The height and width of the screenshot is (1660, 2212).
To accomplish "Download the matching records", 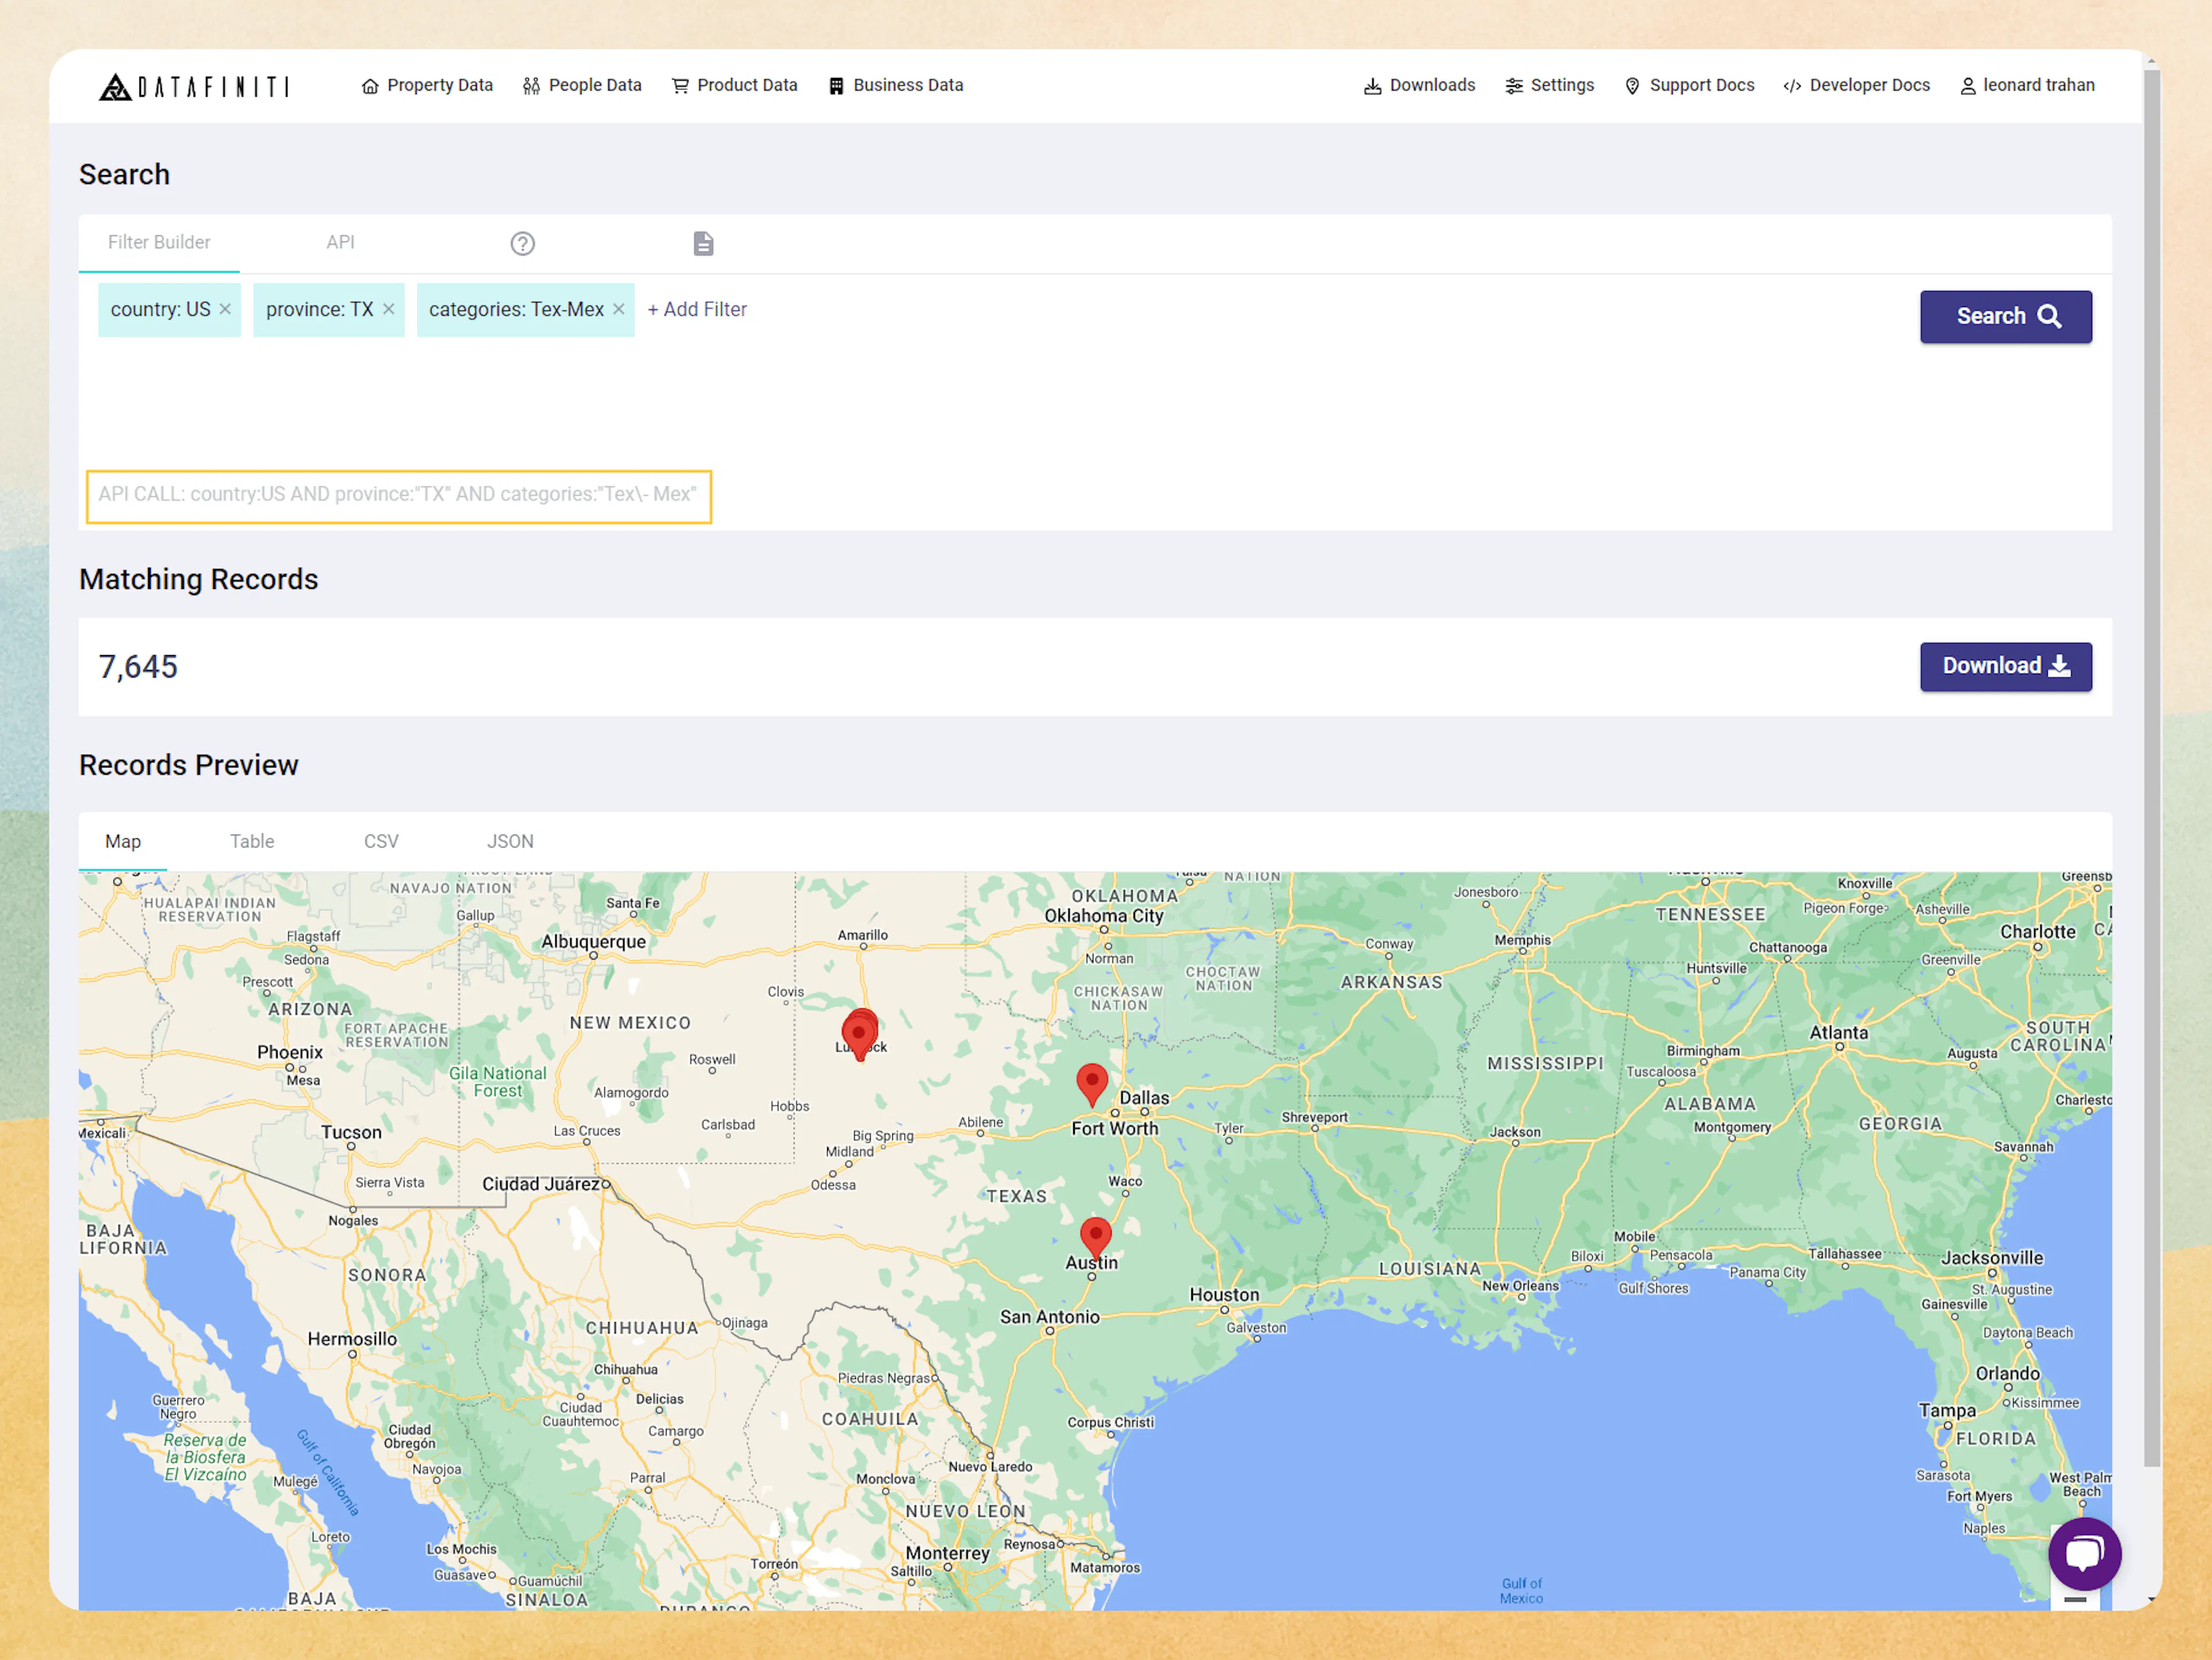I will (2005, 666).
